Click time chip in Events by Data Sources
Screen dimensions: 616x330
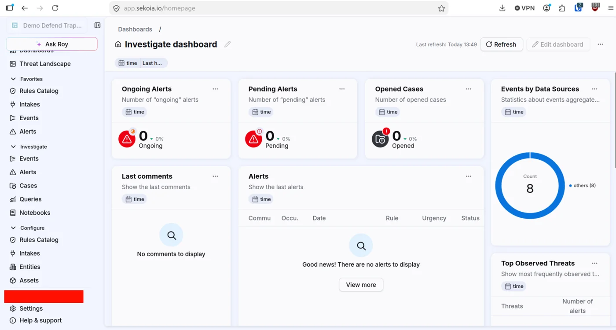click(514, 112)
